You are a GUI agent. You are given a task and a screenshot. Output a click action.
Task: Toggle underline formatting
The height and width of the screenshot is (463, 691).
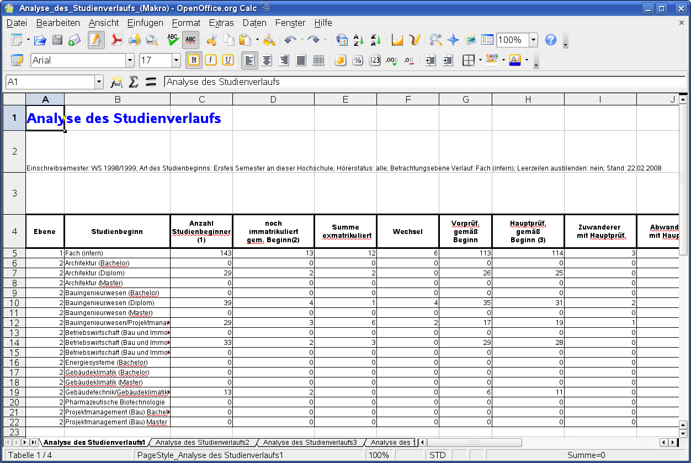[228, 60]
